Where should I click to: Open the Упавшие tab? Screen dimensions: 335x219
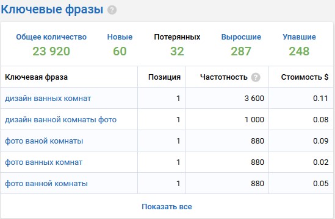click(300, 37)
